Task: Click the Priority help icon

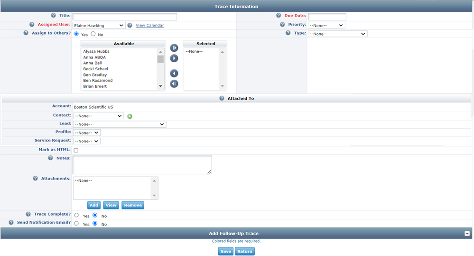Action: pos(282,25)
